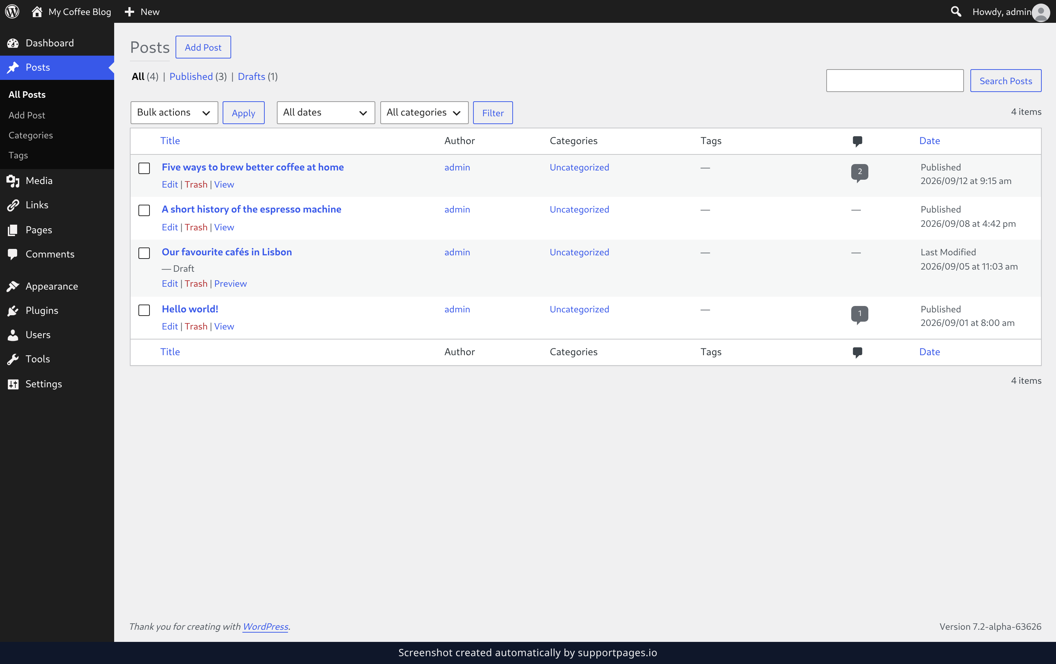Click the Links chain icon
The height and width of the screenshot is (664, 1056).
pos(13,205)
